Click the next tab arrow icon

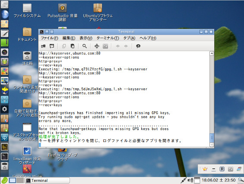(126, 46)
